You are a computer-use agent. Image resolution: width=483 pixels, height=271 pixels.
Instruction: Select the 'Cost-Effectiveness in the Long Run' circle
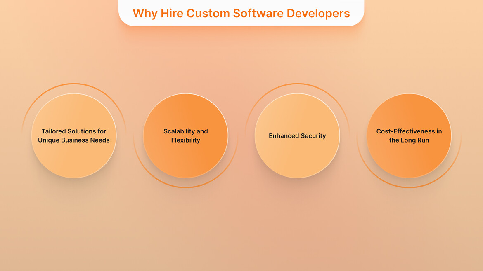(409, 135)
